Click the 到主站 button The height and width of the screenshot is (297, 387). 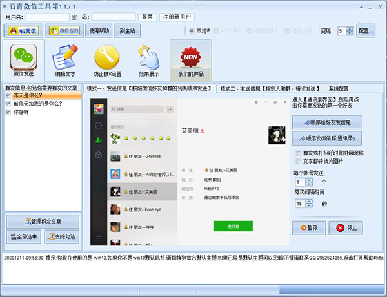[x=127, y=31]
